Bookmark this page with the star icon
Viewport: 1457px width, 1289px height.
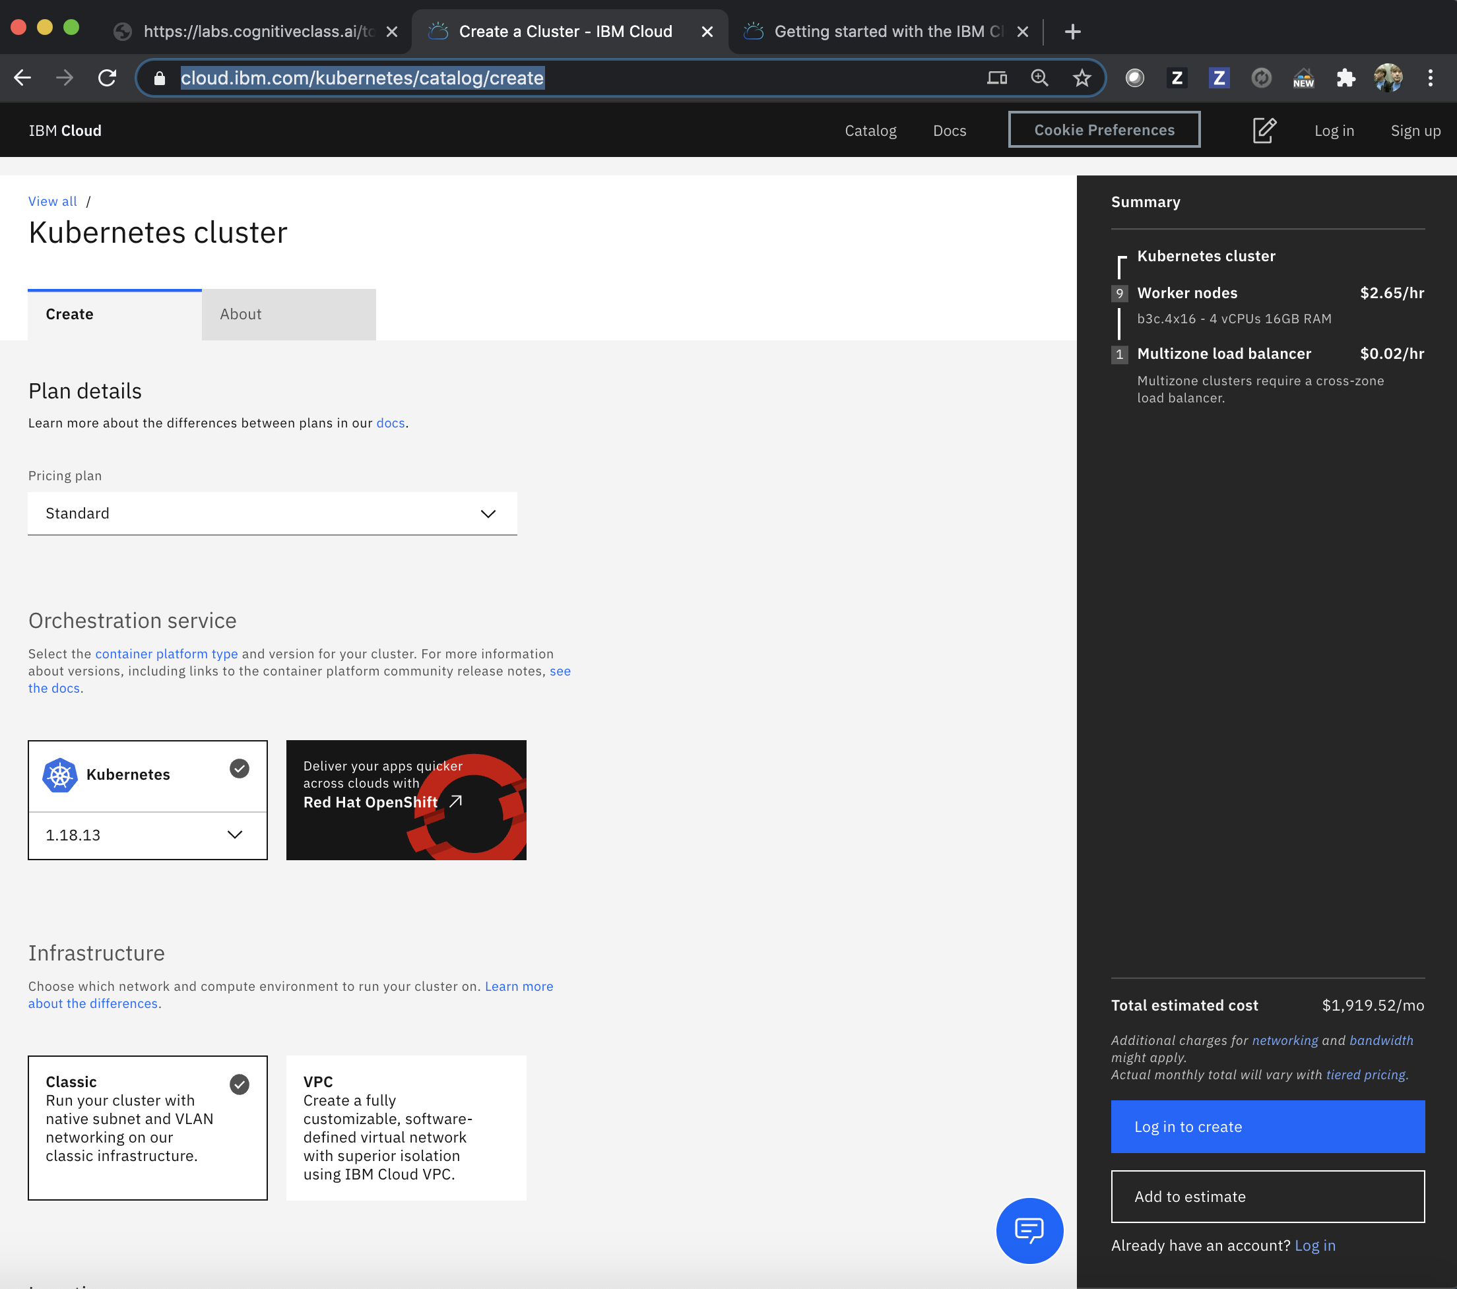[1082, 78]
